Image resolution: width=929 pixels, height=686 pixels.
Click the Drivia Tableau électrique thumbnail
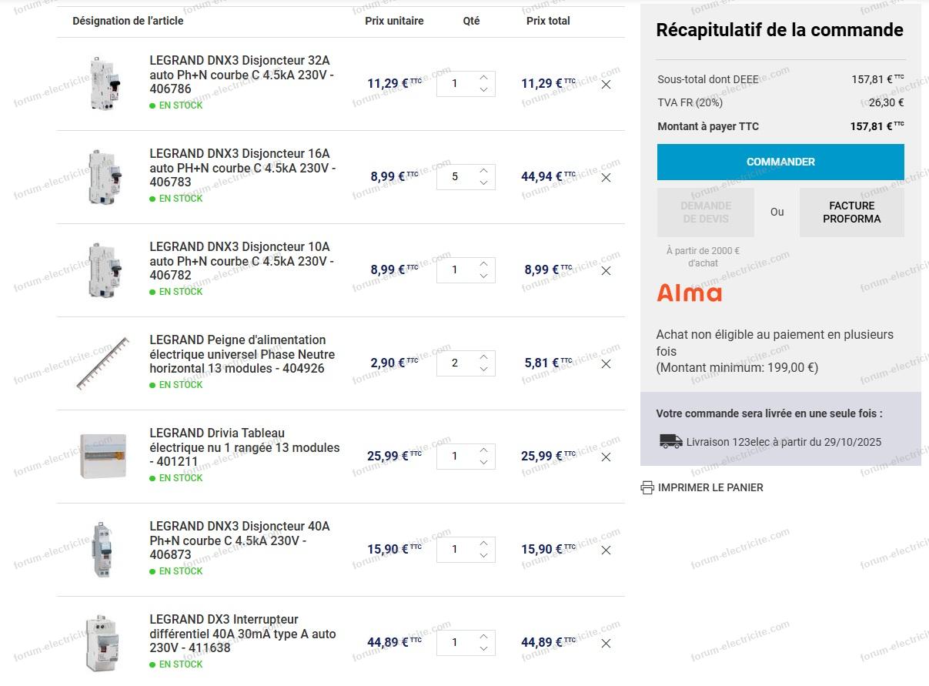coord(102,456)
